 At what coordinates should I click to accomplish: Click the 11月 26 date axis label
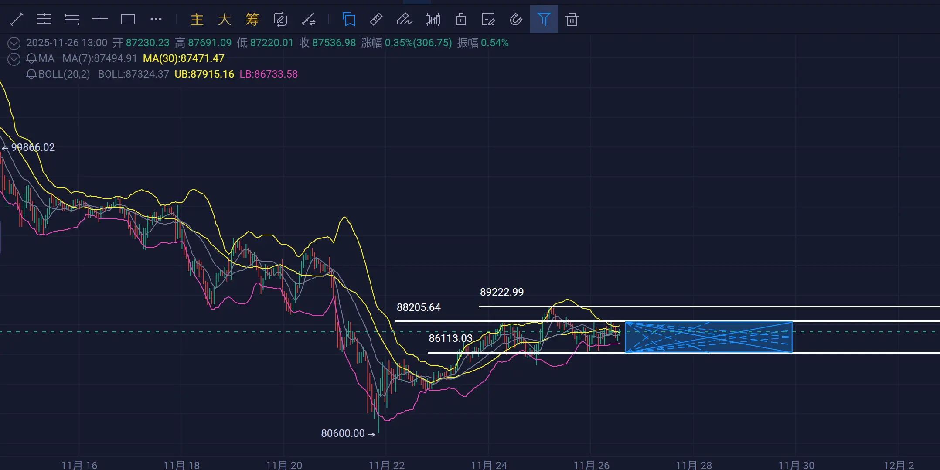click(x=591, y=465)
